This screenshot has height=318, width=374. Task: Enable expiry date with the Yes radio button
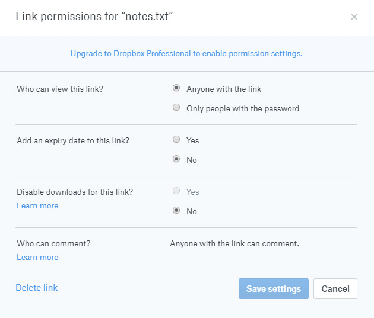[x=176, y=139]
